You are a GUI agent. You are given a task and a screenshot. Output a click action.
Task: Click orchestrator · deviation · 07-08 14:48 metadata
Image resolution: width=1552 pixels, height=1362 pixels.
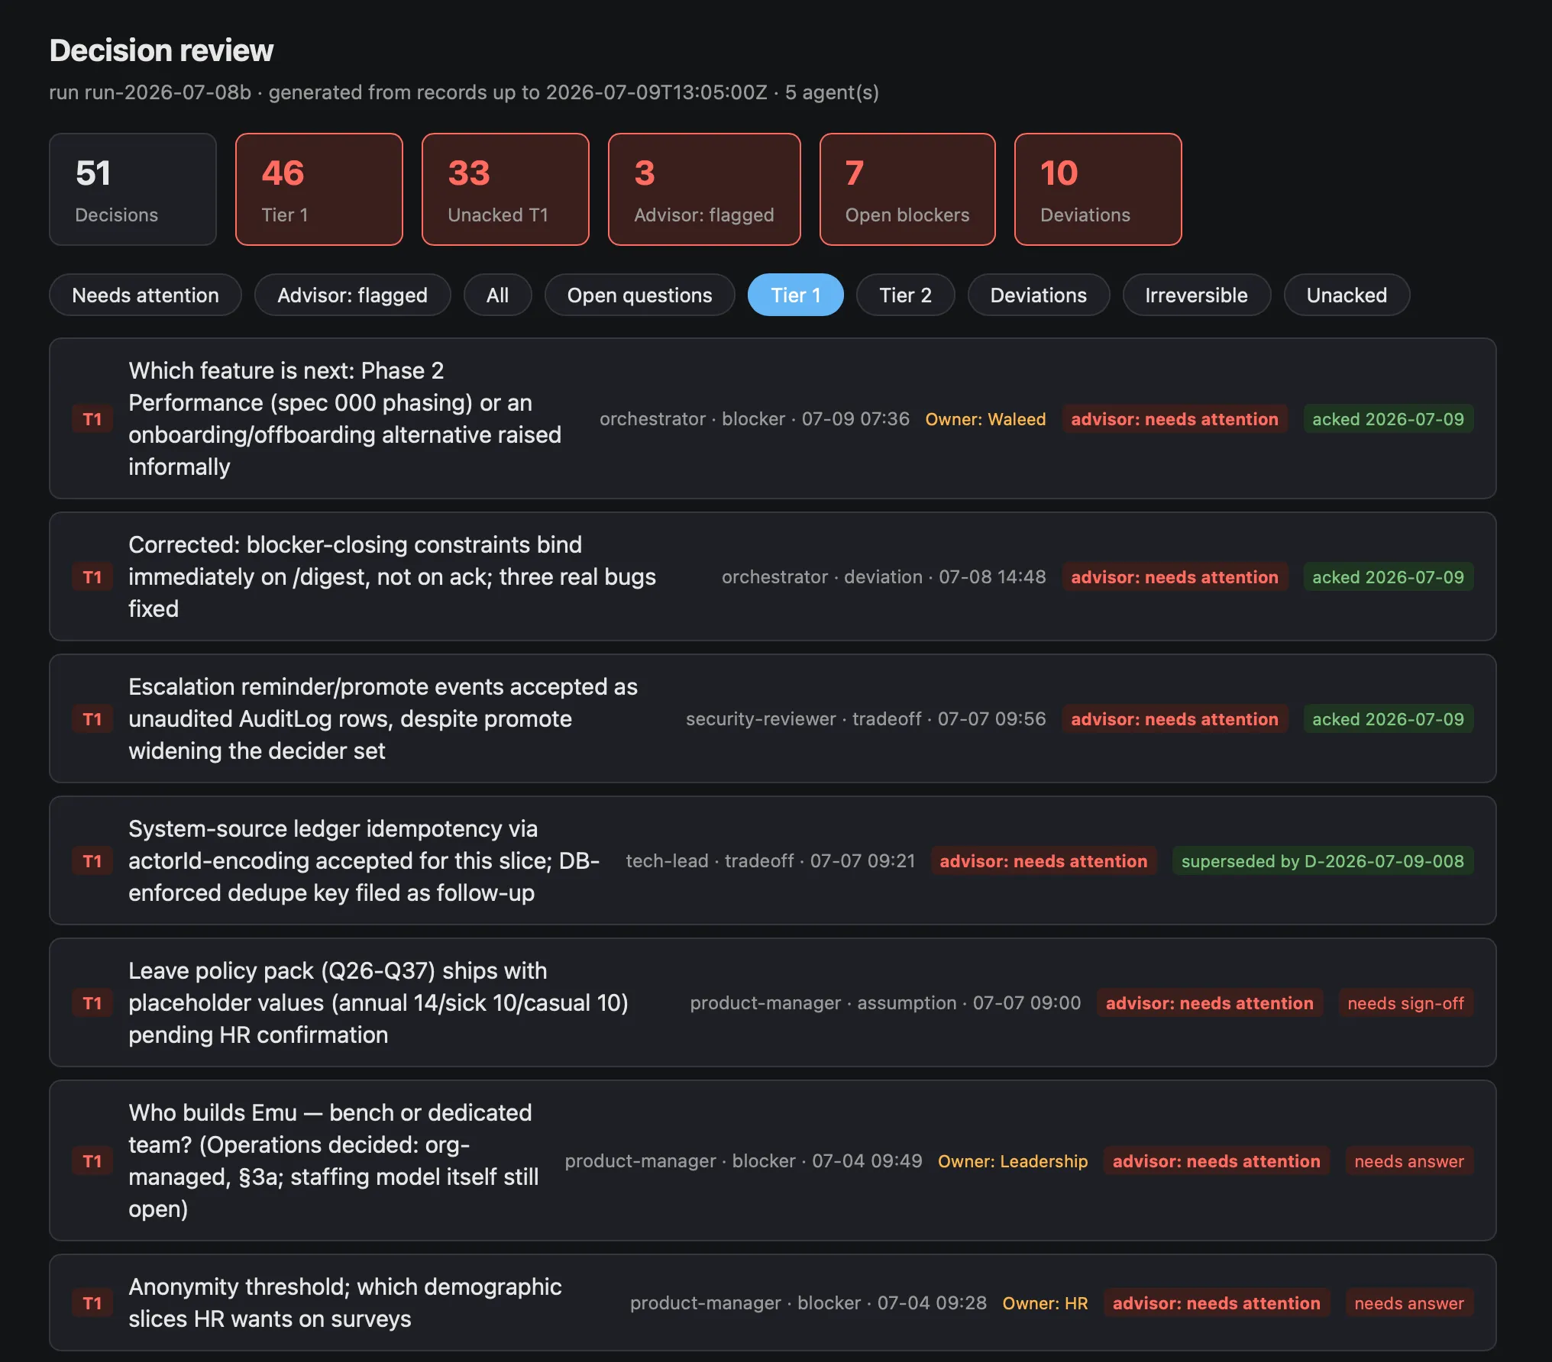click(x=884, y=577)
